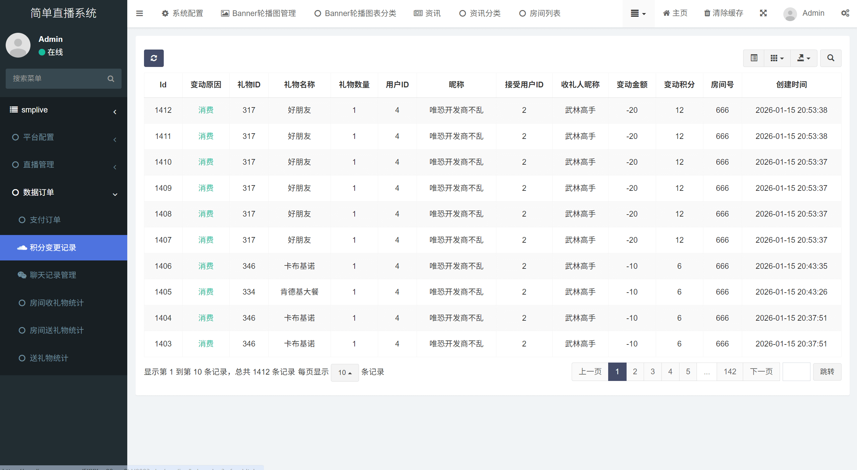The image size is (857, 470).
Task: Click the 消费 link in row 1412
Action: 206,110
